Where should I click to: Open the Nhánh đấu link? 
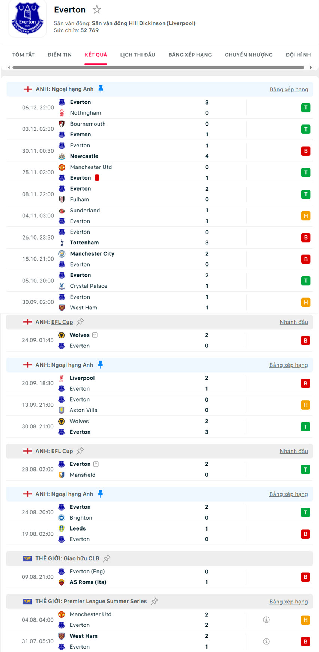point(294,322)
